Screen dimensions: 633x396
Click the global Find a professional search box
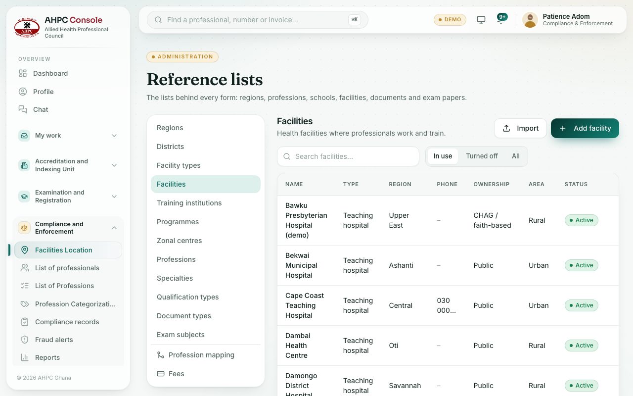258,20
